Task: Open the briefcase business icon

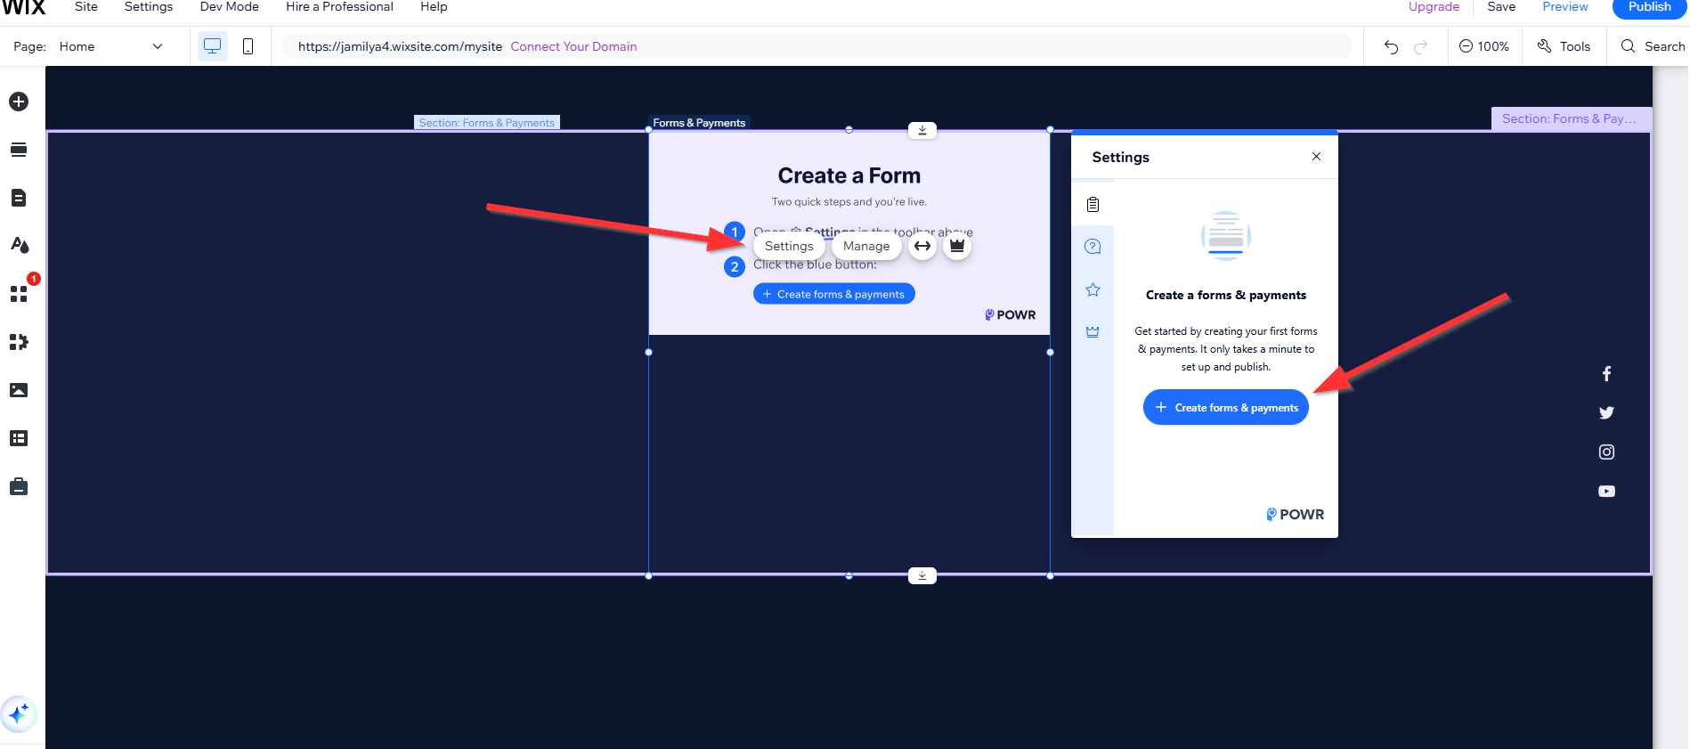Action: (x=19, y=487)
